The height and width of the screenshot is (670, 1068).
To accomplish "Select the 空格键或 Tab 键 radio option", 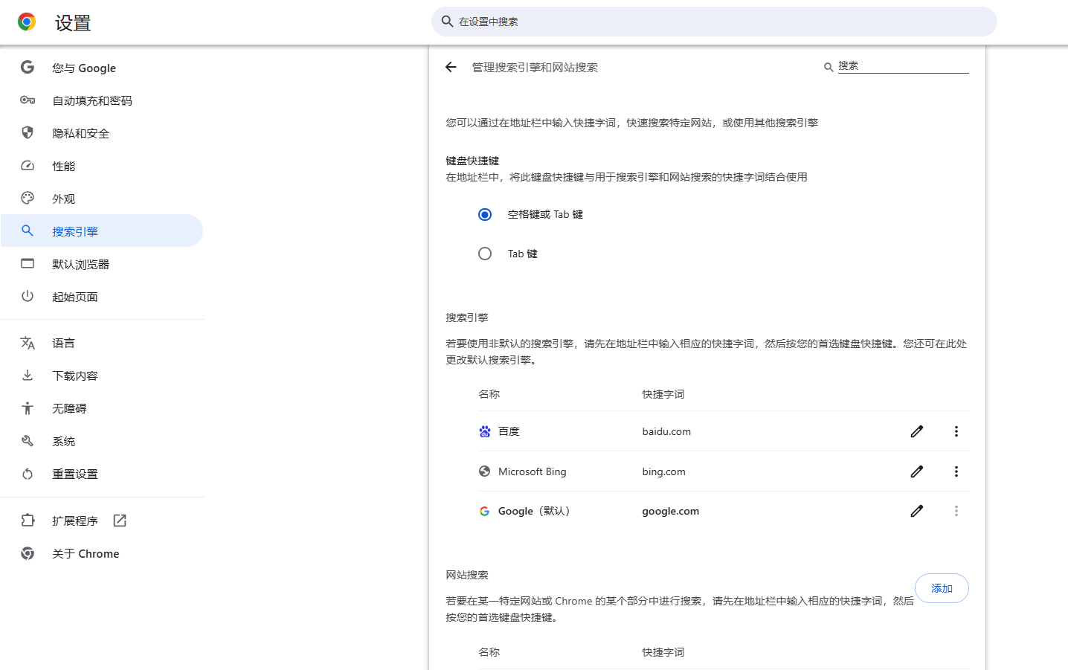I will 485,214.
